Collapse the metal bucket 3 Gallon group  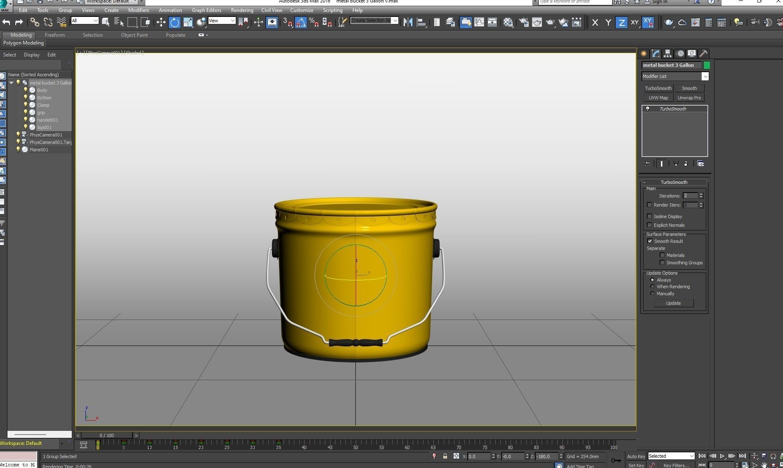point(12,83)
